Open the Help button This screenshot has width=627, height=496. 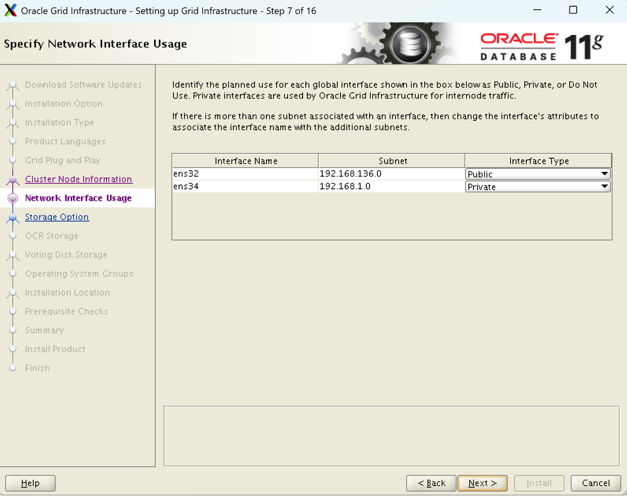tap(30, 483)
